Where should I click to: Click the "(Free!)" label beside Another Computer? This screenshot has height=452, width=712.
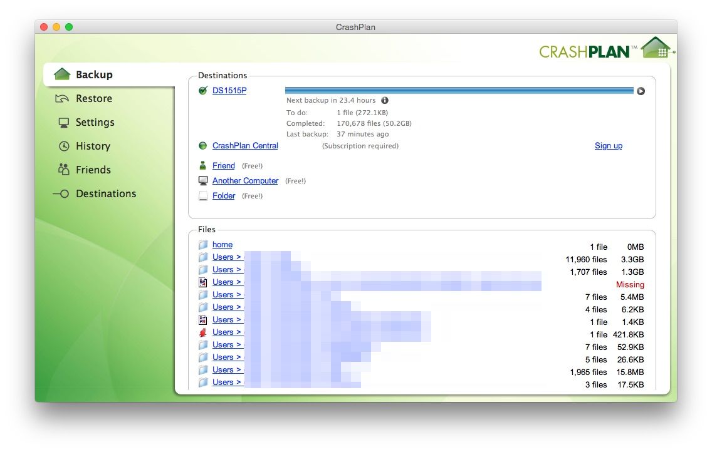[296, 181]
